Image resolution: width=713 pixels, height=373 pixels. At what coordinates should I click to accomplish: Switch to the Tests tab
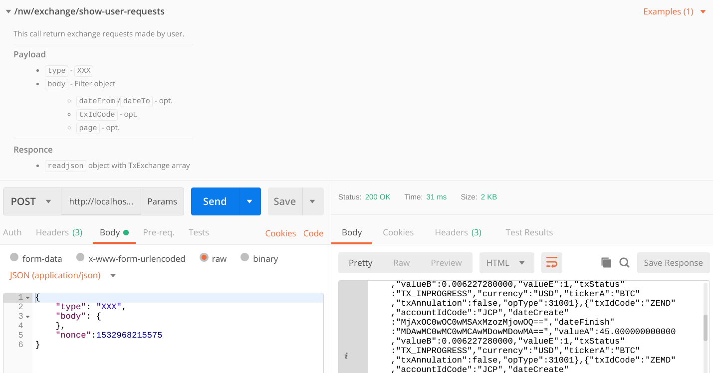point(199,232)
